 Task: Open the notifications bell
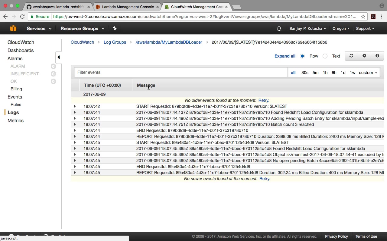click(279, 29)
